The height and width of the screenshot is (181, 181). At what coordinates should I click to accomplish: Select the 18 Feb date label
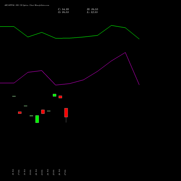point(25,172)
